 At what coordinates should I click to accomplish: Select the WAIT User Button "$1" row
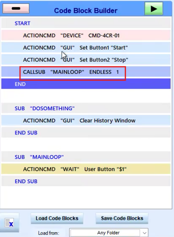coord(86,169)
